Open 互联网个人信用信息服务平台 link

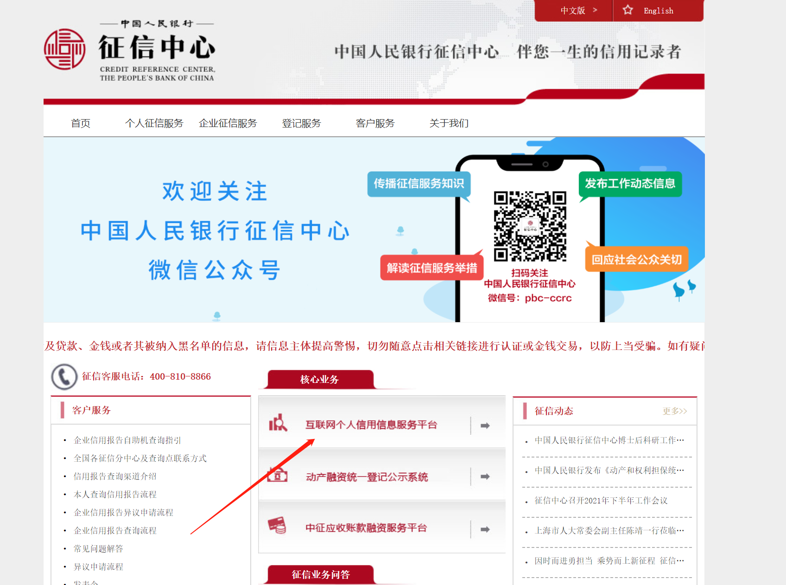[x=371, y=425]
